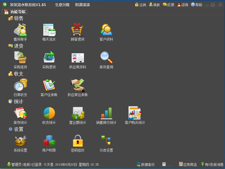
Task: Open the 反馈 feedback button
Action: coord(169,5)
